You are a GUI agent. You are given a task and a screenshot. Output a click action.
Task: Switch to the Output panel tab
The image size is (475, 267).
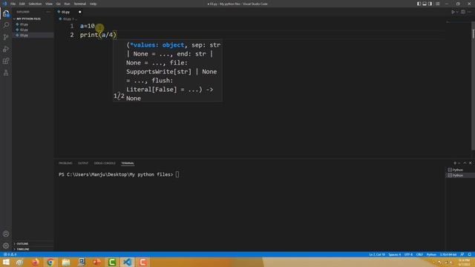(x=83, y=163)
